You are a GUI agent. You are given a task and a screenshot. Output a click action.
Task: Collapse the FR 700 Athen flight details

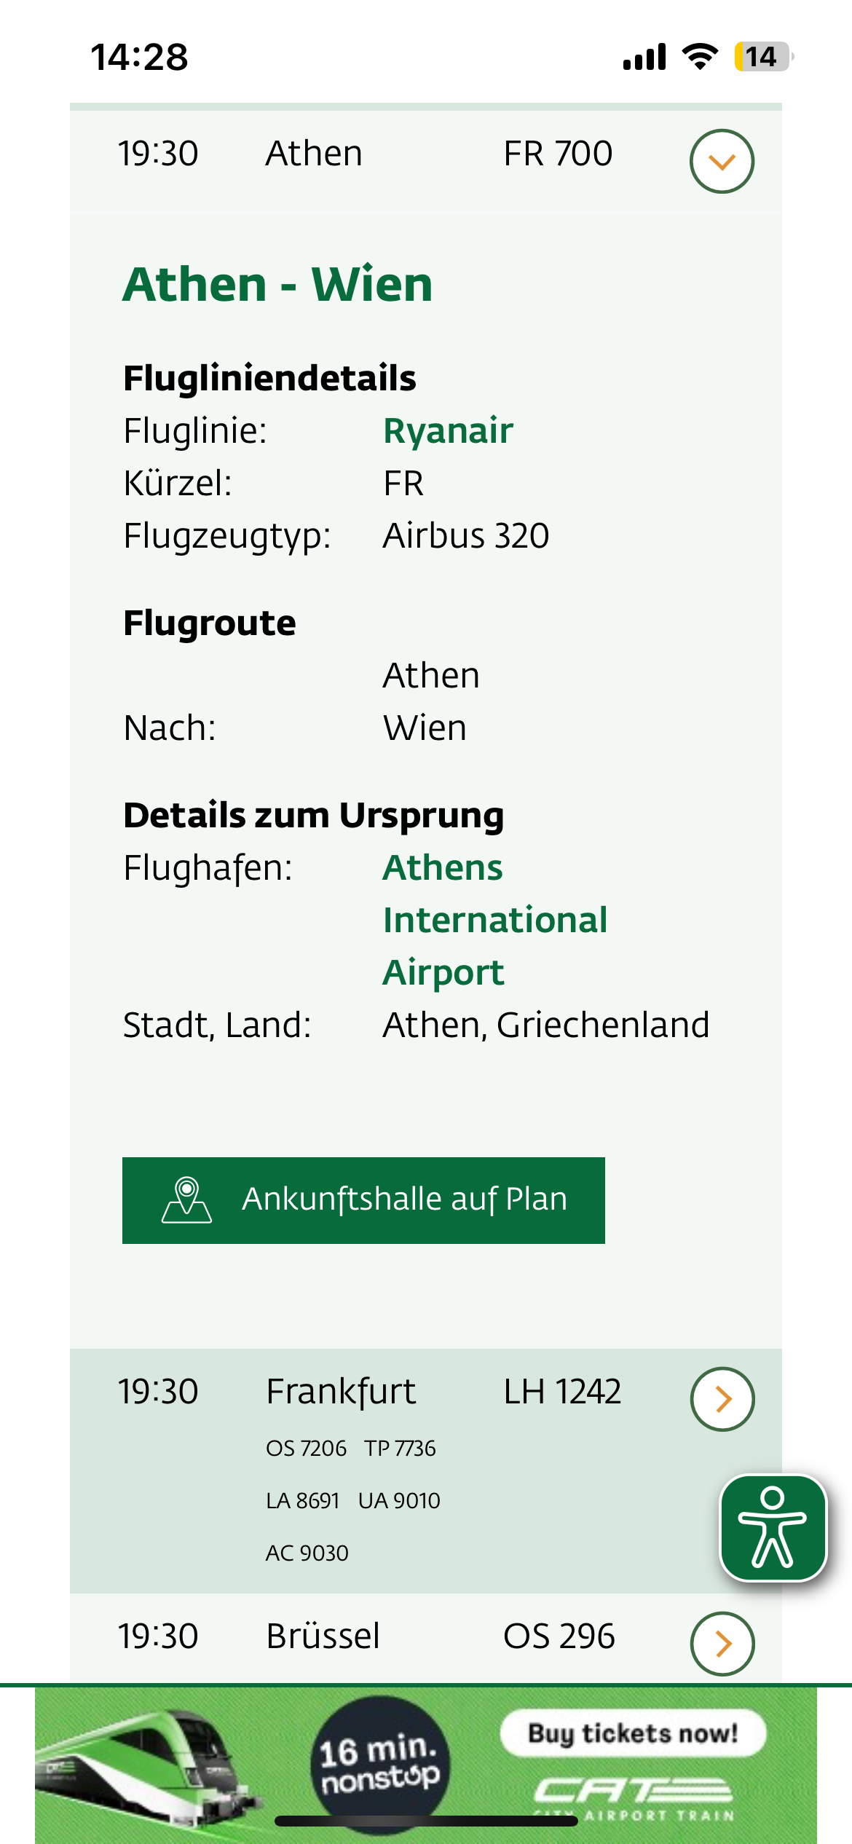[722, 161]
